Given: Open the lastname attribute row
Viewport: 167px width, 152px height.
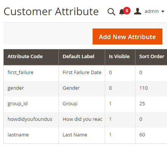Looking at the screenshot, I should coord(85,135).
